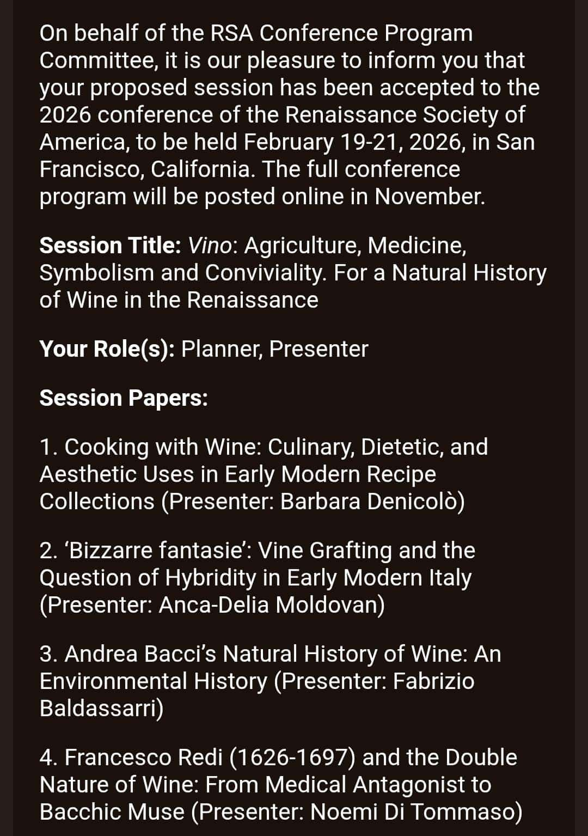This screenshot has height=836, width=588.
Task: Click the phrase "Bacchic Muse"
Action: click(x=112, y=812)
